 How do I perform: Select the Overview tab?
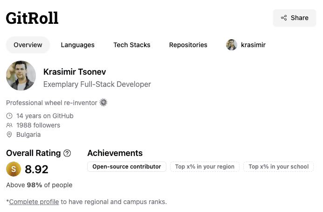coord(28,45)
